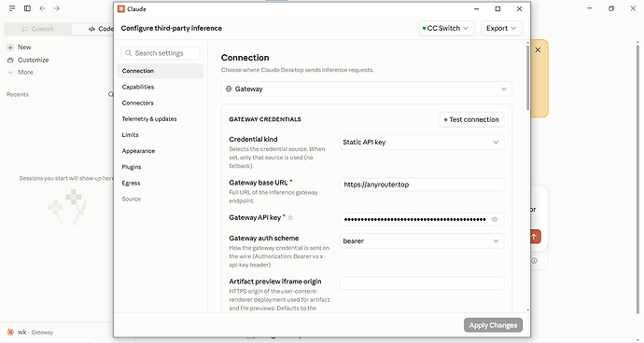This screenshot has height=343, width=644.
Task: Click the Gateway auth scheme label
Action: coord(264,239)
